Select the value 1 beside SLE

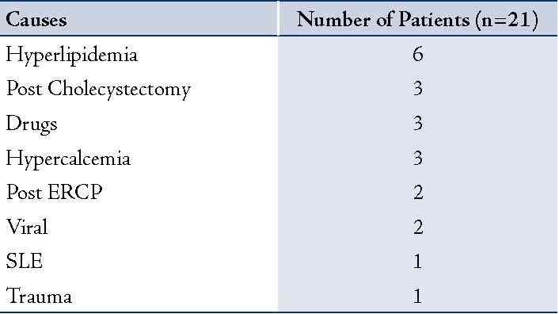(x=417, y=262)
